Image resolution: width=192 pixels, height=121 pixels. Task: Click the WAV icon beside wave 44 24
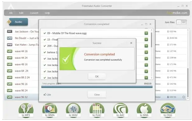click(10, 58)
